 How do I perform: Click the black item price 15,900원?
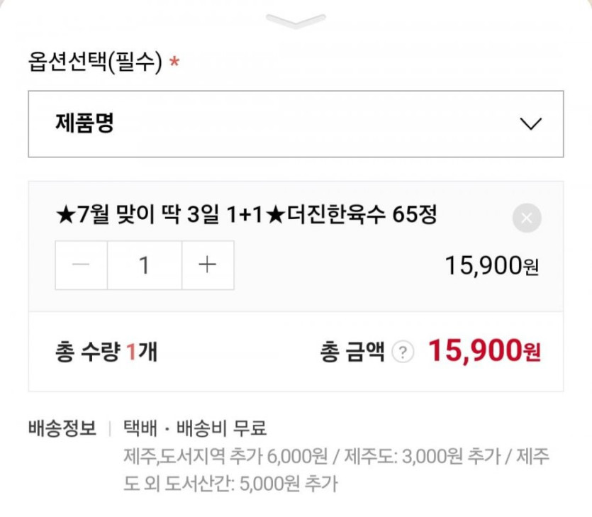click(x=492, y=265)
